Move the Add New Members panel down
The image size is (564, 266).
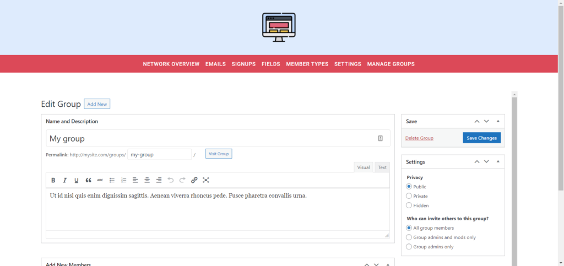click(376, 264)
